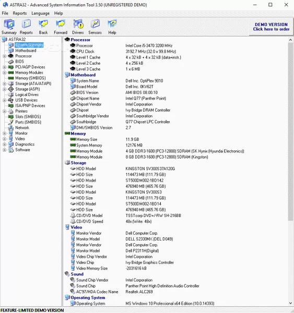This screenshot has width=294, height=313.
Task: Click the Processor section header icon
Action: tap(67, 40)
